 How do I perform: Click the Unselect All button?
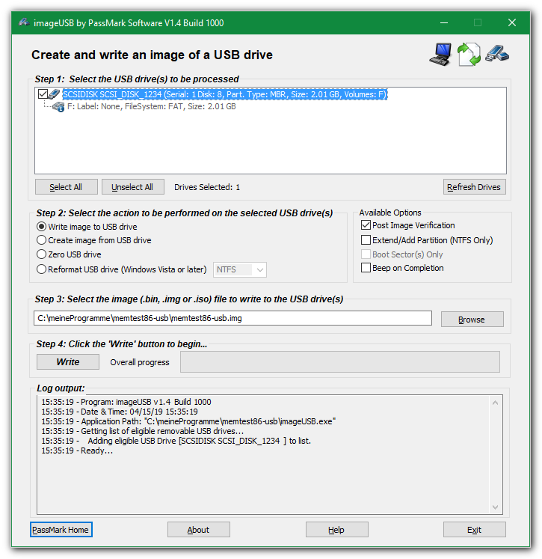pyautogui.click(x=133, y=187)
